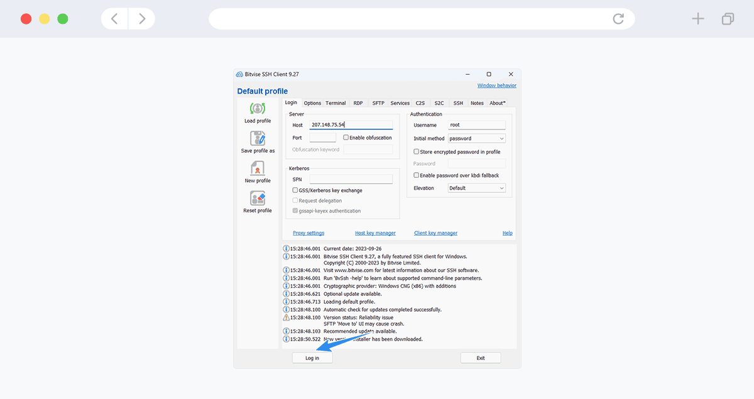Open a new browser tab with plus icon
Image resolution: width=754 pixels, height=399 pixels.
click(698, 19)
